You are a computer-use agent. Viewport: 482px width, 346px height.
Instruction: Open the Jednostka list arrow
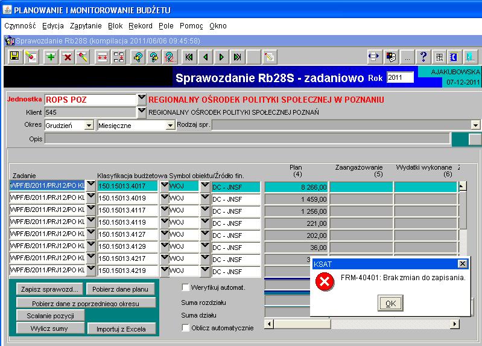pos(141,98)
